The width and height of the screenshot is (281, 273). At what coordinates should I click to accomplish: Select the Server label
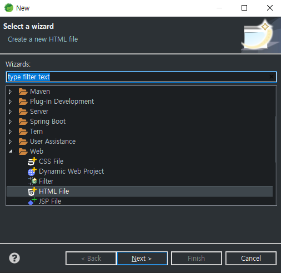point(39,112)
